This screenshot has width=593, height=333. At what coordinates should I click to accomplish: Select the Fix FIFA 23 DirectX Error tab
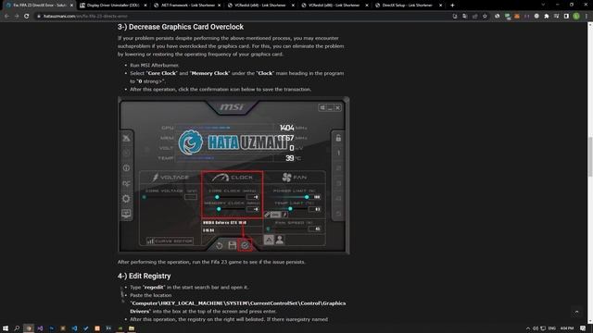point(39,6)
